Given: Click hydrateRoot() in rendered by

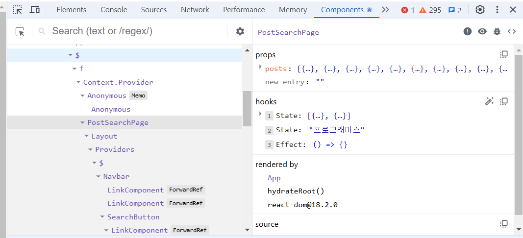Looking at the screenshot, I should 296,191.
